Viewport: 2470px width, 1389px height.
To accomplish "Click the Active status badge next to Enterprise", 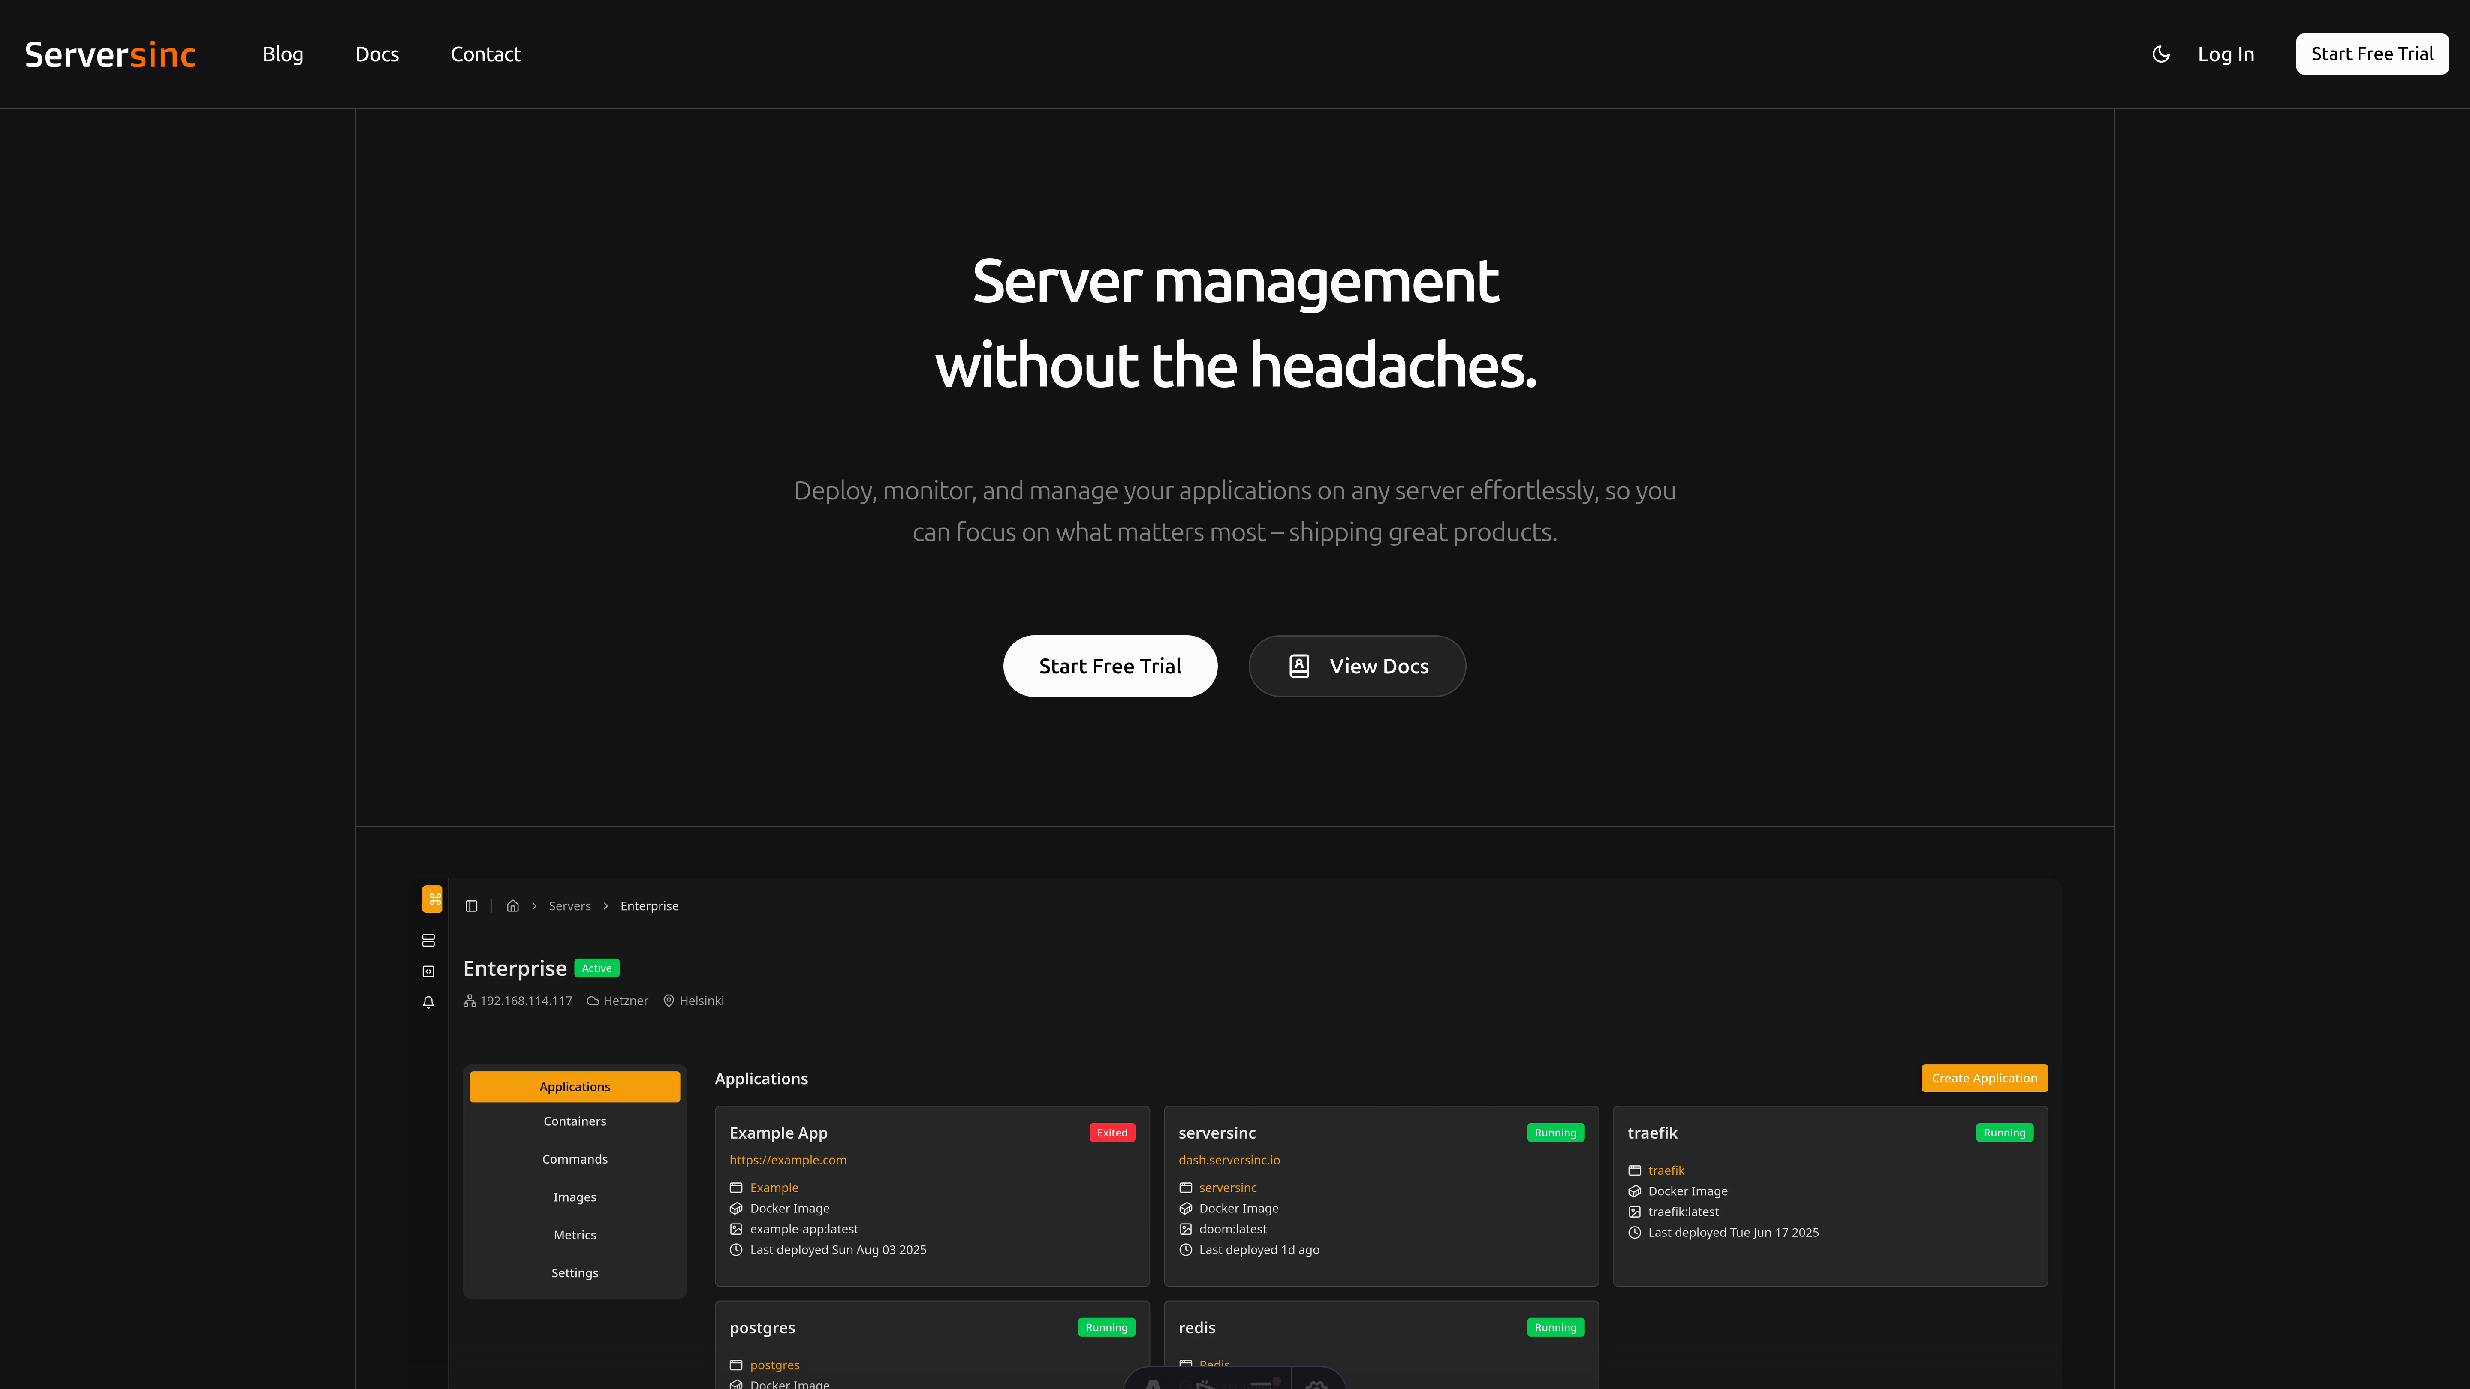I will 596,968.
